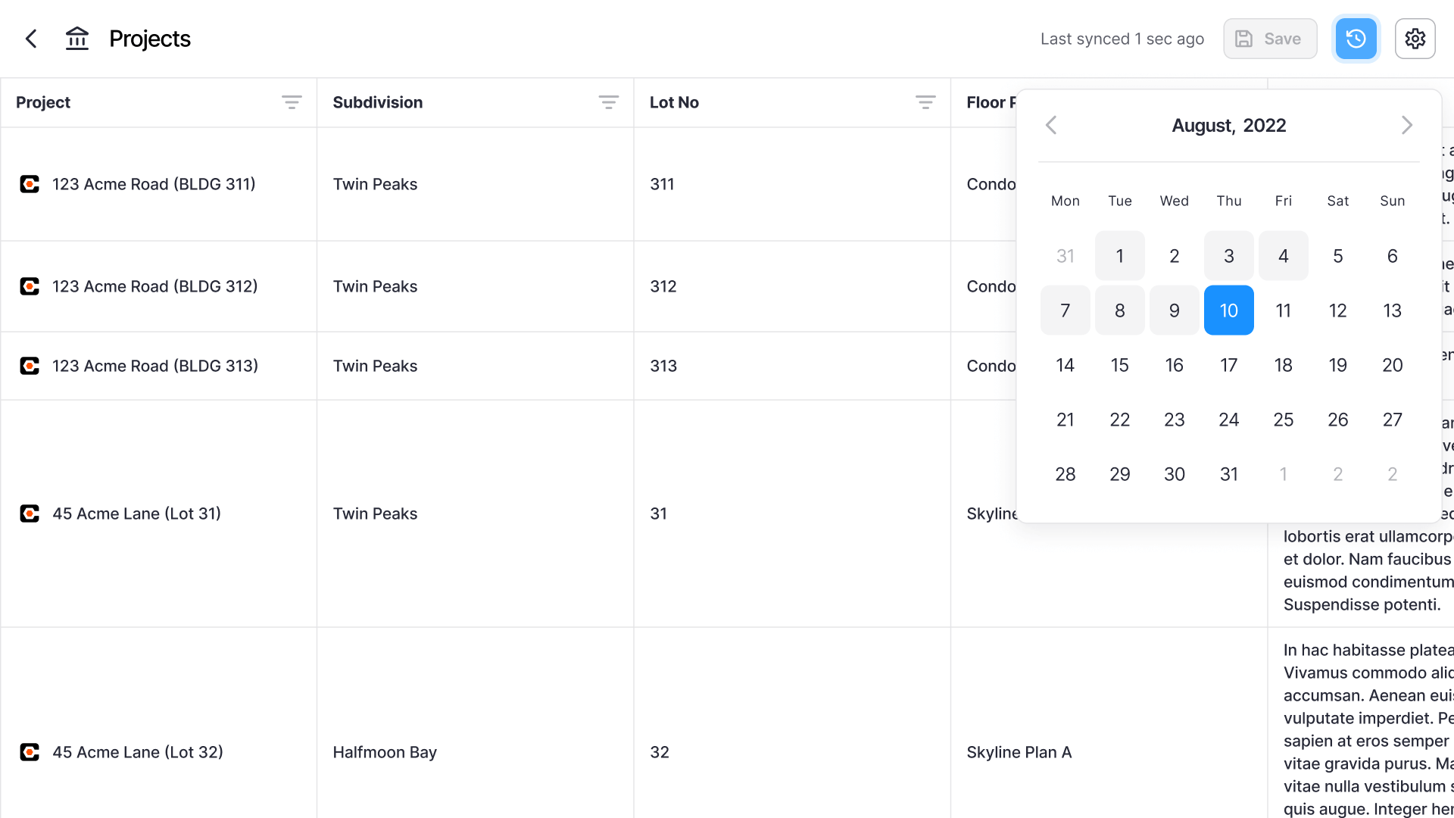
Task: Choose August 25 in the date picker
Action: (1284, 420)
